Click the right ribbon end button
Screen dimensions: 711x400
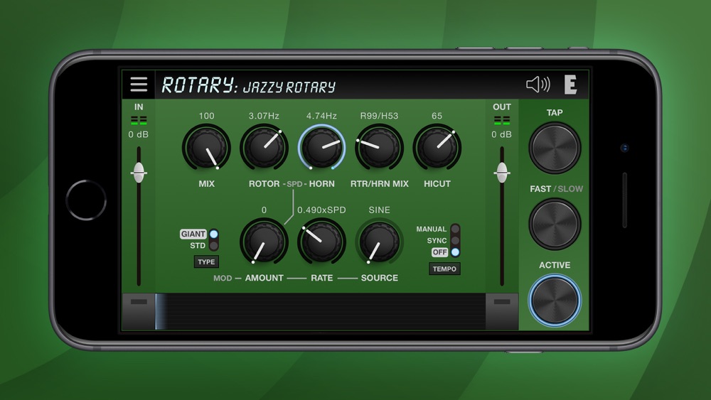point(501,312)
